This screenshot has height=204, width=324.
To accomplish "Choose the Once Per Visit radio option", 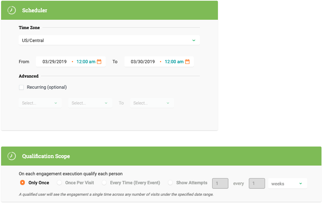I will pos(59,182).
